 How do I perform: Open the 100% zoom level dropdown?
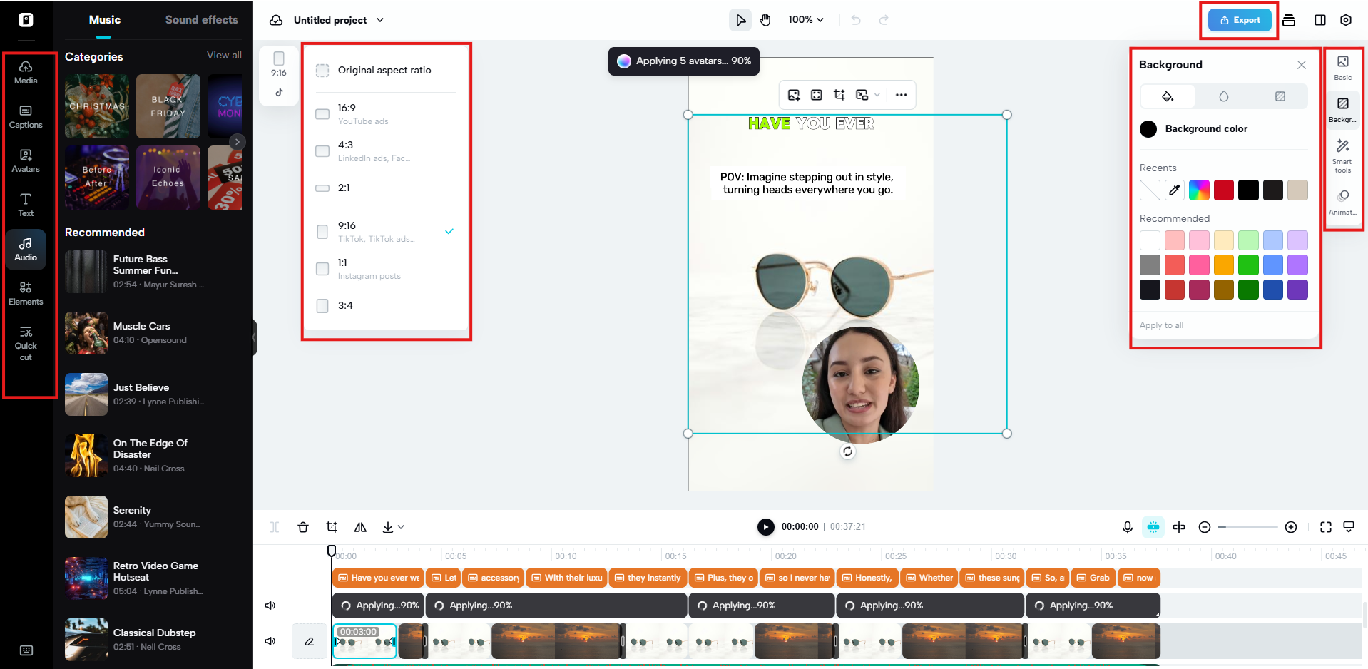tap(805, 19)
